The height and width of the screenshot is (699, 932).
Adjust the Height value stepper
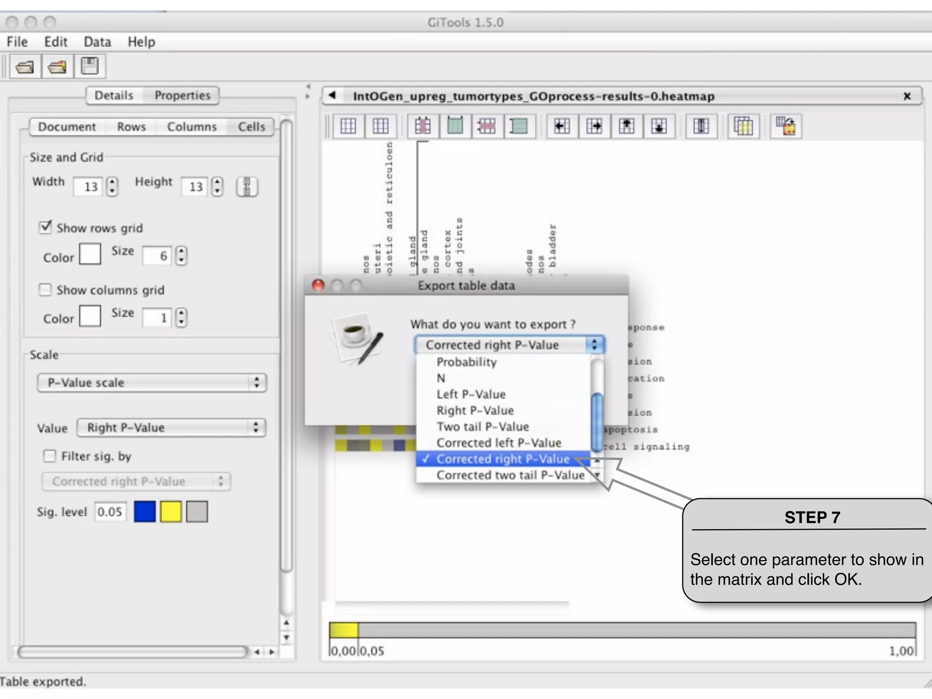(218, 187)
